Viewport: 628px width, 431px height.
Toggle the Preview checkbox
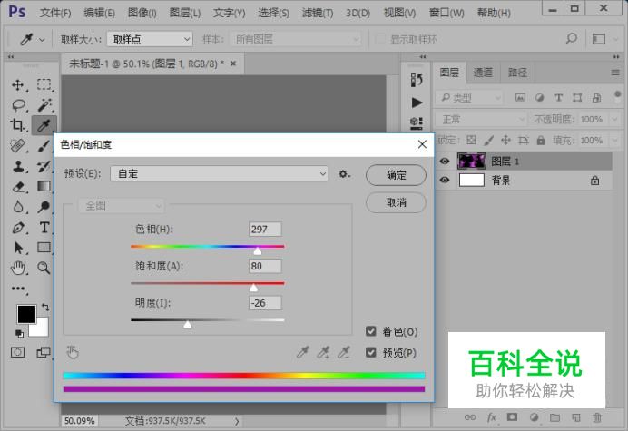371,352
